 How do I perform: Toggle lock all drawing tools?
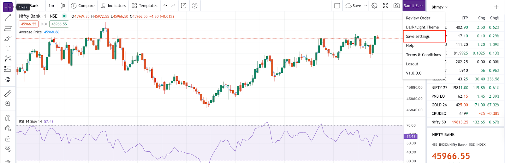click(8, 139)
